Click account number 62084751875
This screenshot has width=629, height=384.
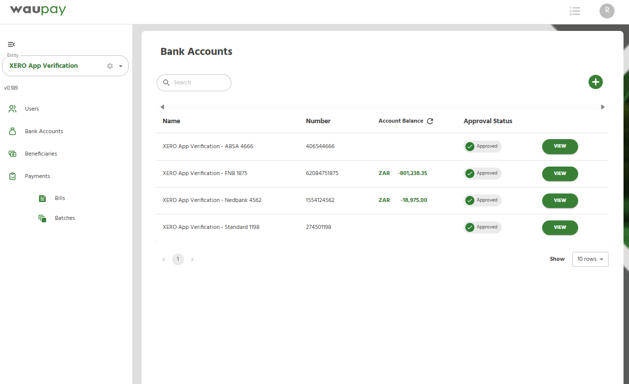322,174
